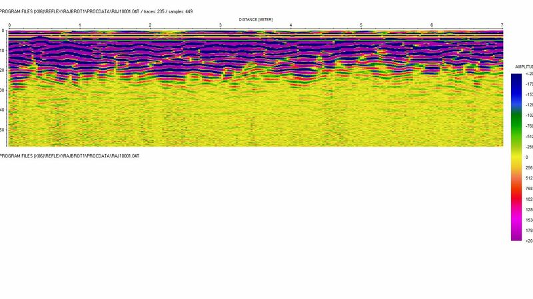Select the 4 meter mark on distance axis
Viewport: 533px width, 299px height.
pyautogui.click(x=290, y=25)
